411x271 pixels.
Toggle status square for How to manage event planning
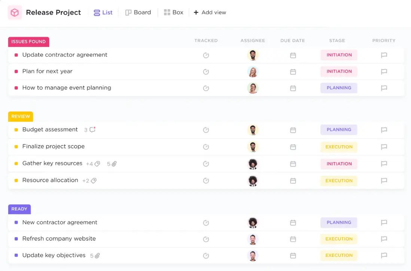click(x=16, y=88)
